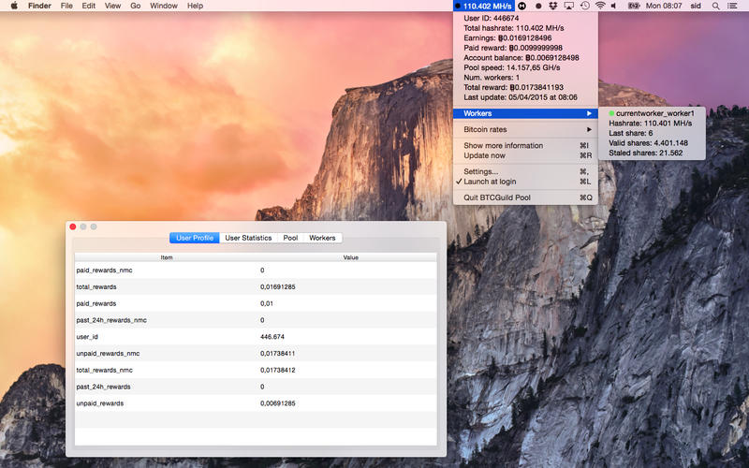Switch to the Pool tab
This screenshot has height=468, width=749.
[290, 238]
